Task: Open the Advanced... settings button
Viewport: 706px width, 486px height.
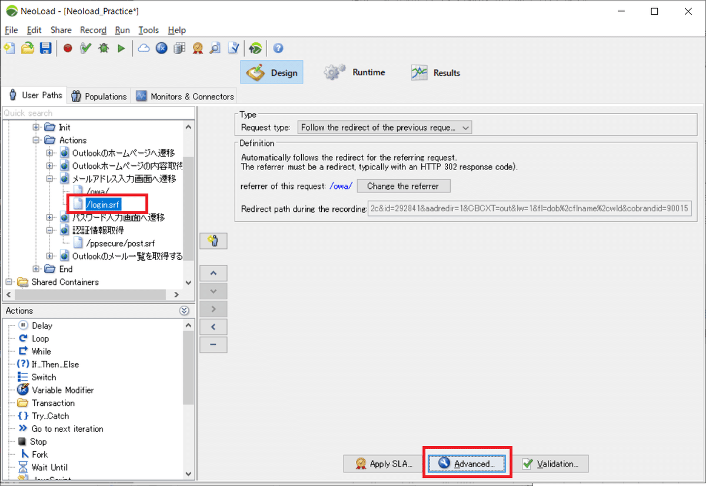Action: point(468,464)
